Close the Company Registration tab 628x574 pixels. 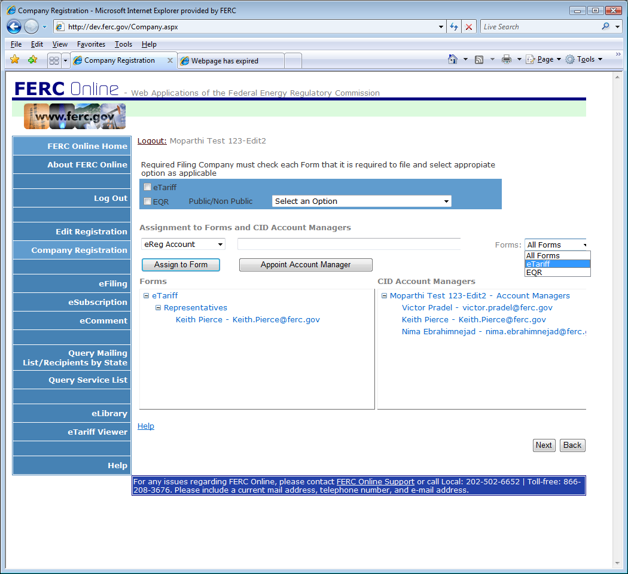pyautogui.click(x=170, y=60)
